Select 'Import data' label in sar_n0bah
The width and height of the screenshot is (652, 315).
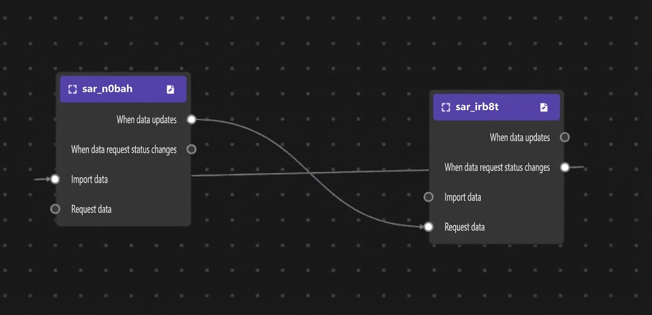[x=89, y=179]
